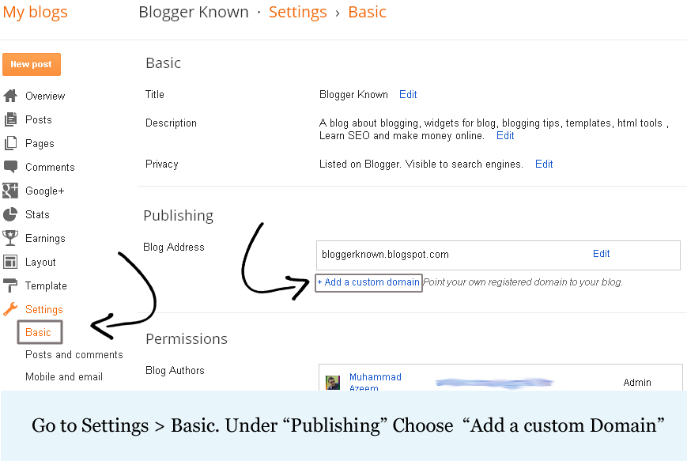The image size is (687, 461).
Task: Go to My blogs home link
Action: click(36, 12)
